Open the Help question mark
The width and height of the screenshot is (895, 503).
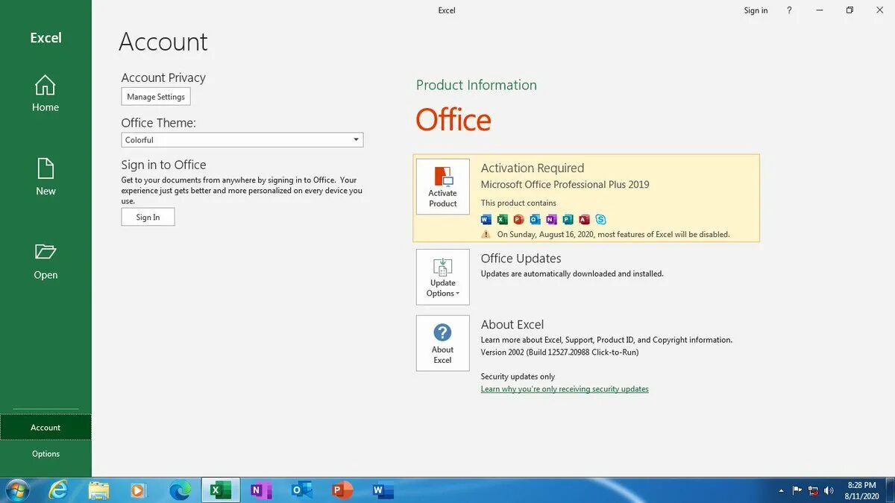pos(789,10)
